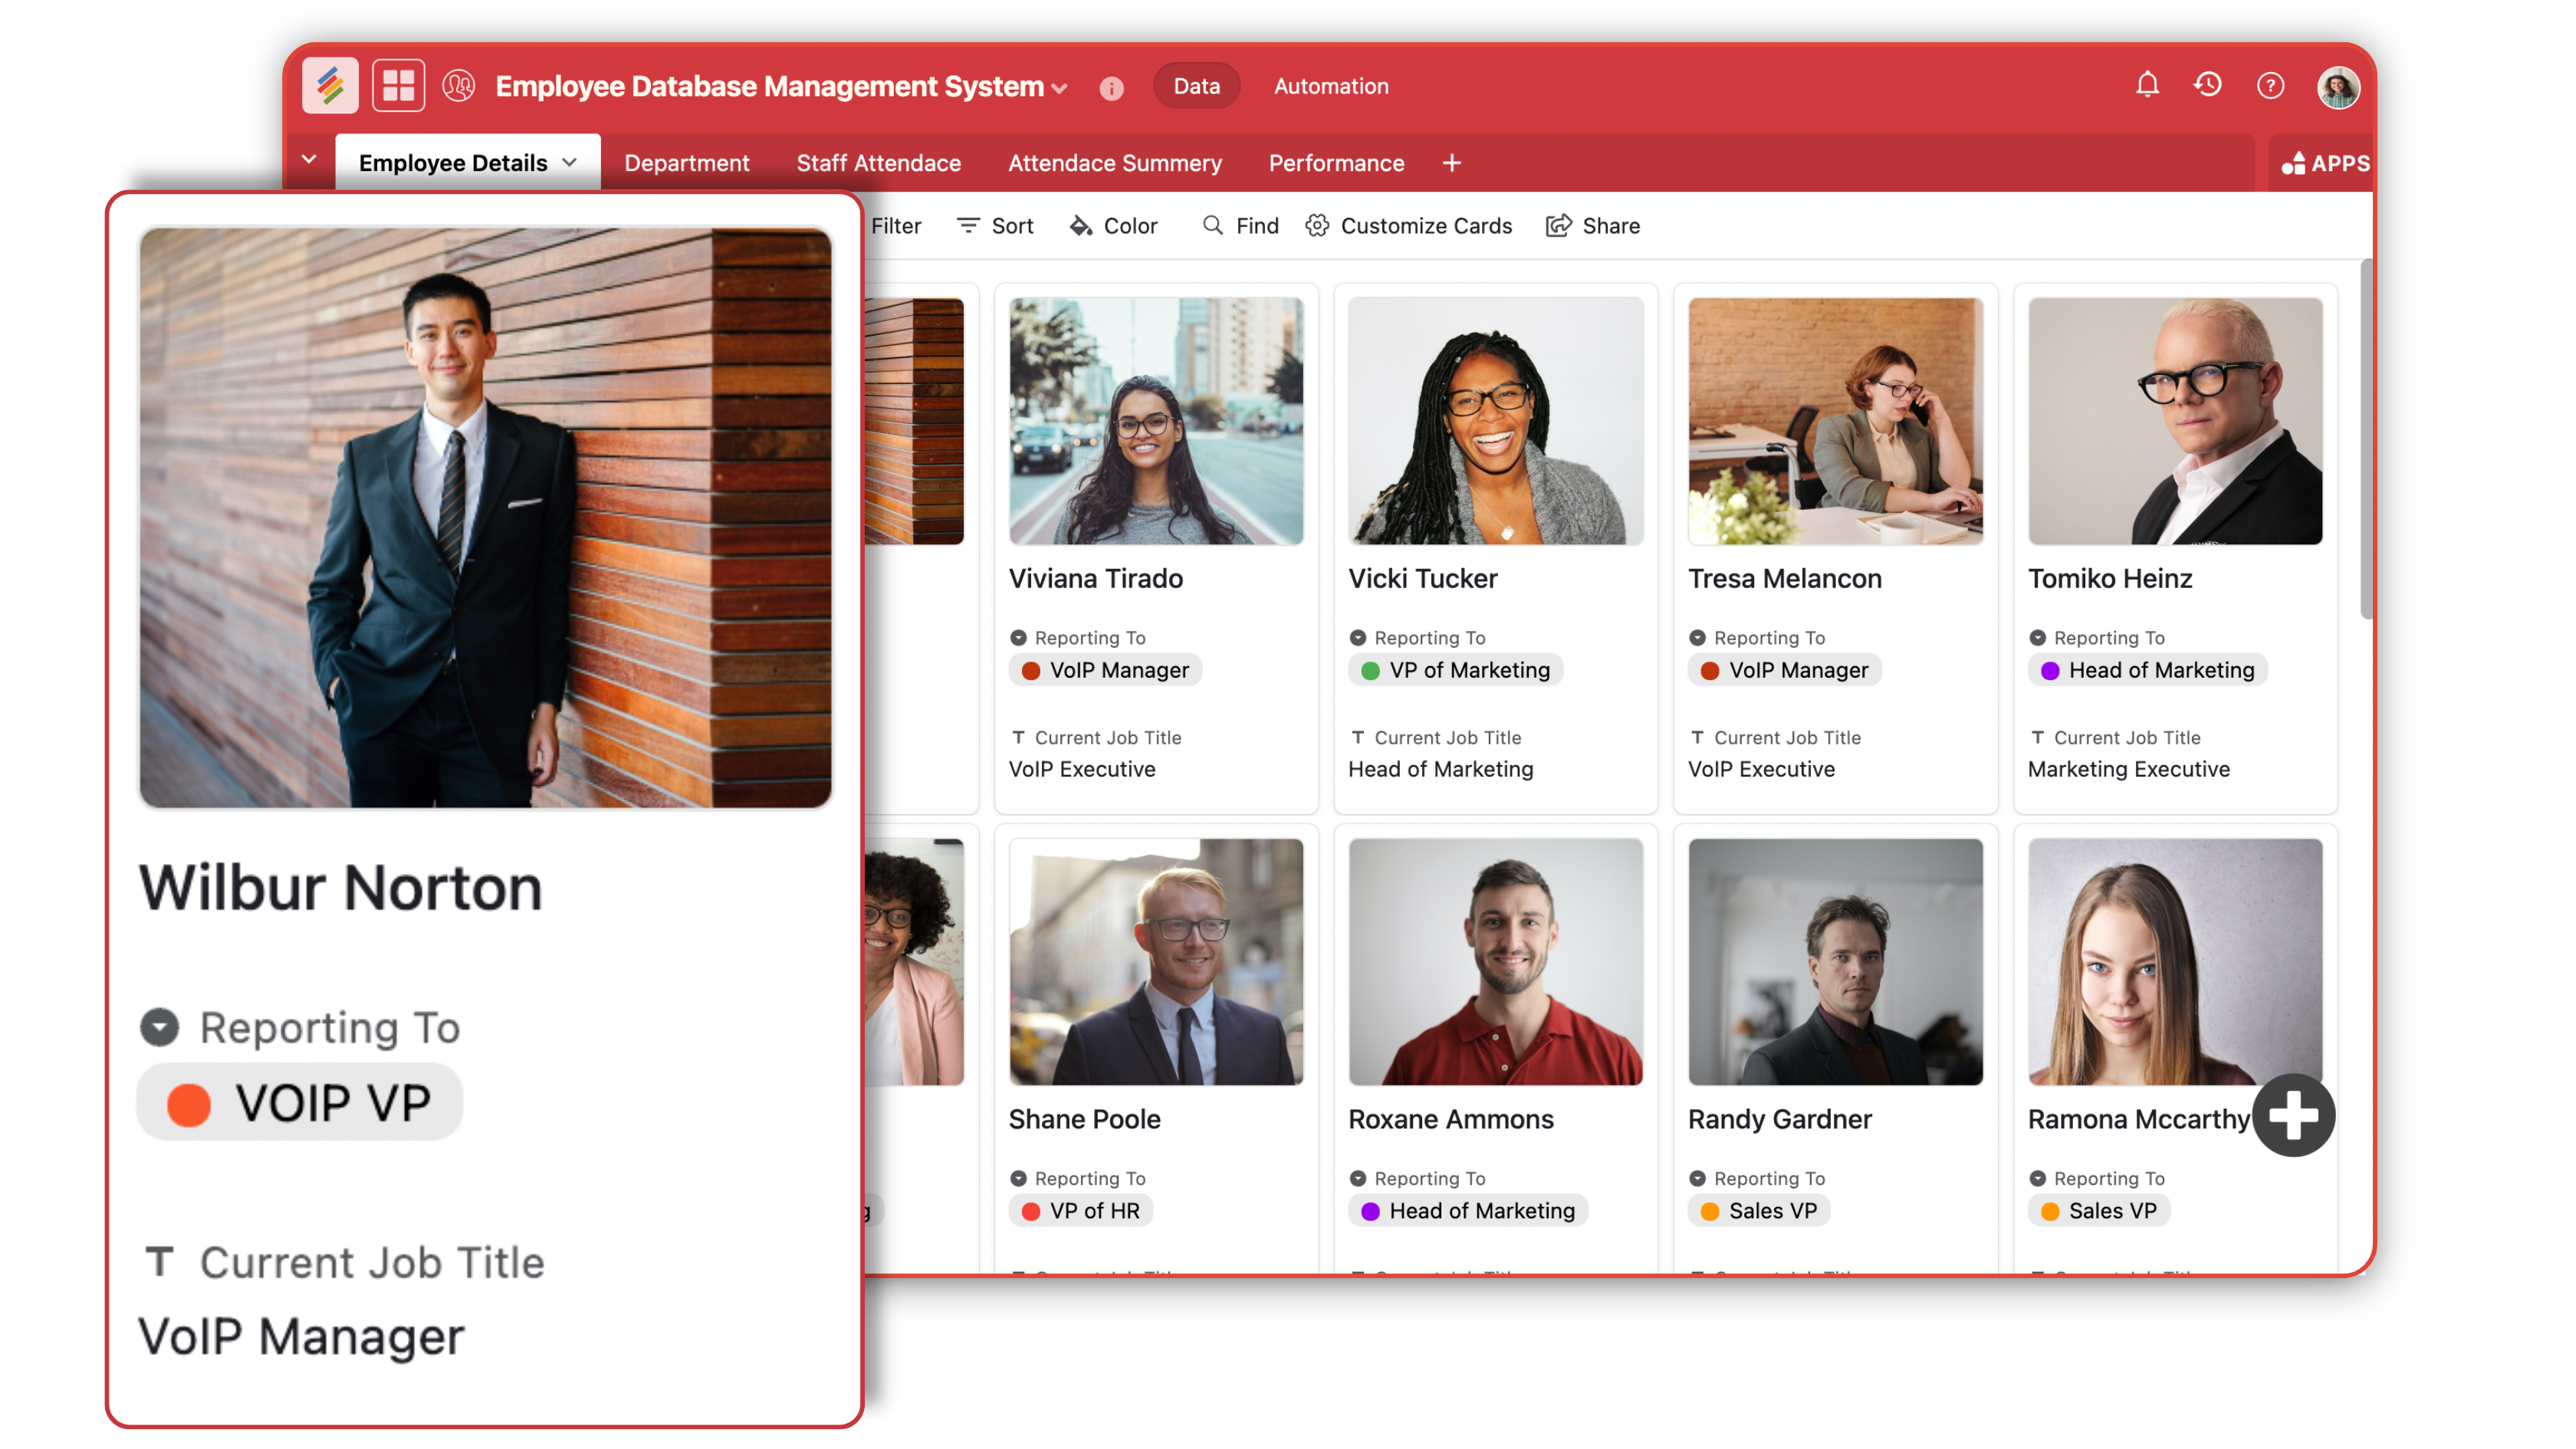Open the Color options in the toolbar
This screenshot has height=1449, width=2576.
[x=1113, y=226]
